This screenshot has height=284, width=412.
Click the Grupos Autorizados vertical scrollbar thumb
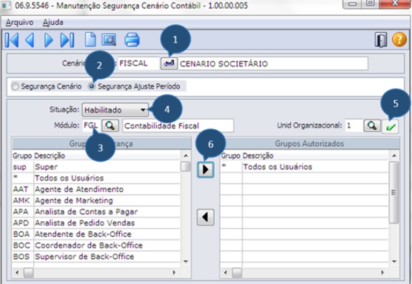[394, 192]
